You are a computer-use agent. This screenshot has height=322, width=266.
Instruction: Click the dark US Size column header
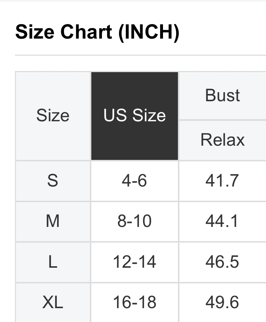pyautogui.click(x=135, y=116)
